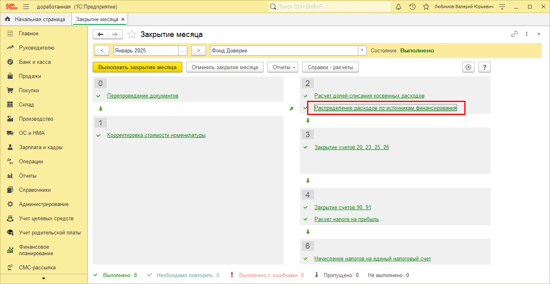Click the gear settings icon
This screenshot has width=550, height=284.
click(x=468, y=67)
